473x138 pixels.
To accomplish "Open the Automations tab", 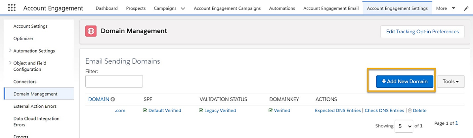I will click(x=282, y=8).
